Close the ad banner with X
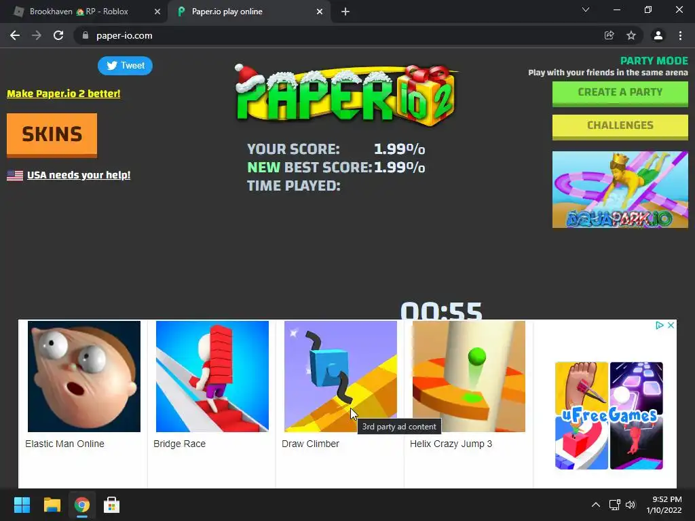This screenshot has width=695, height=521. (x=671, y=325)
